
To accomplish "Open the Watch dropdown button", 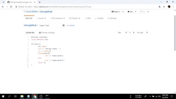I will (116, 12).
